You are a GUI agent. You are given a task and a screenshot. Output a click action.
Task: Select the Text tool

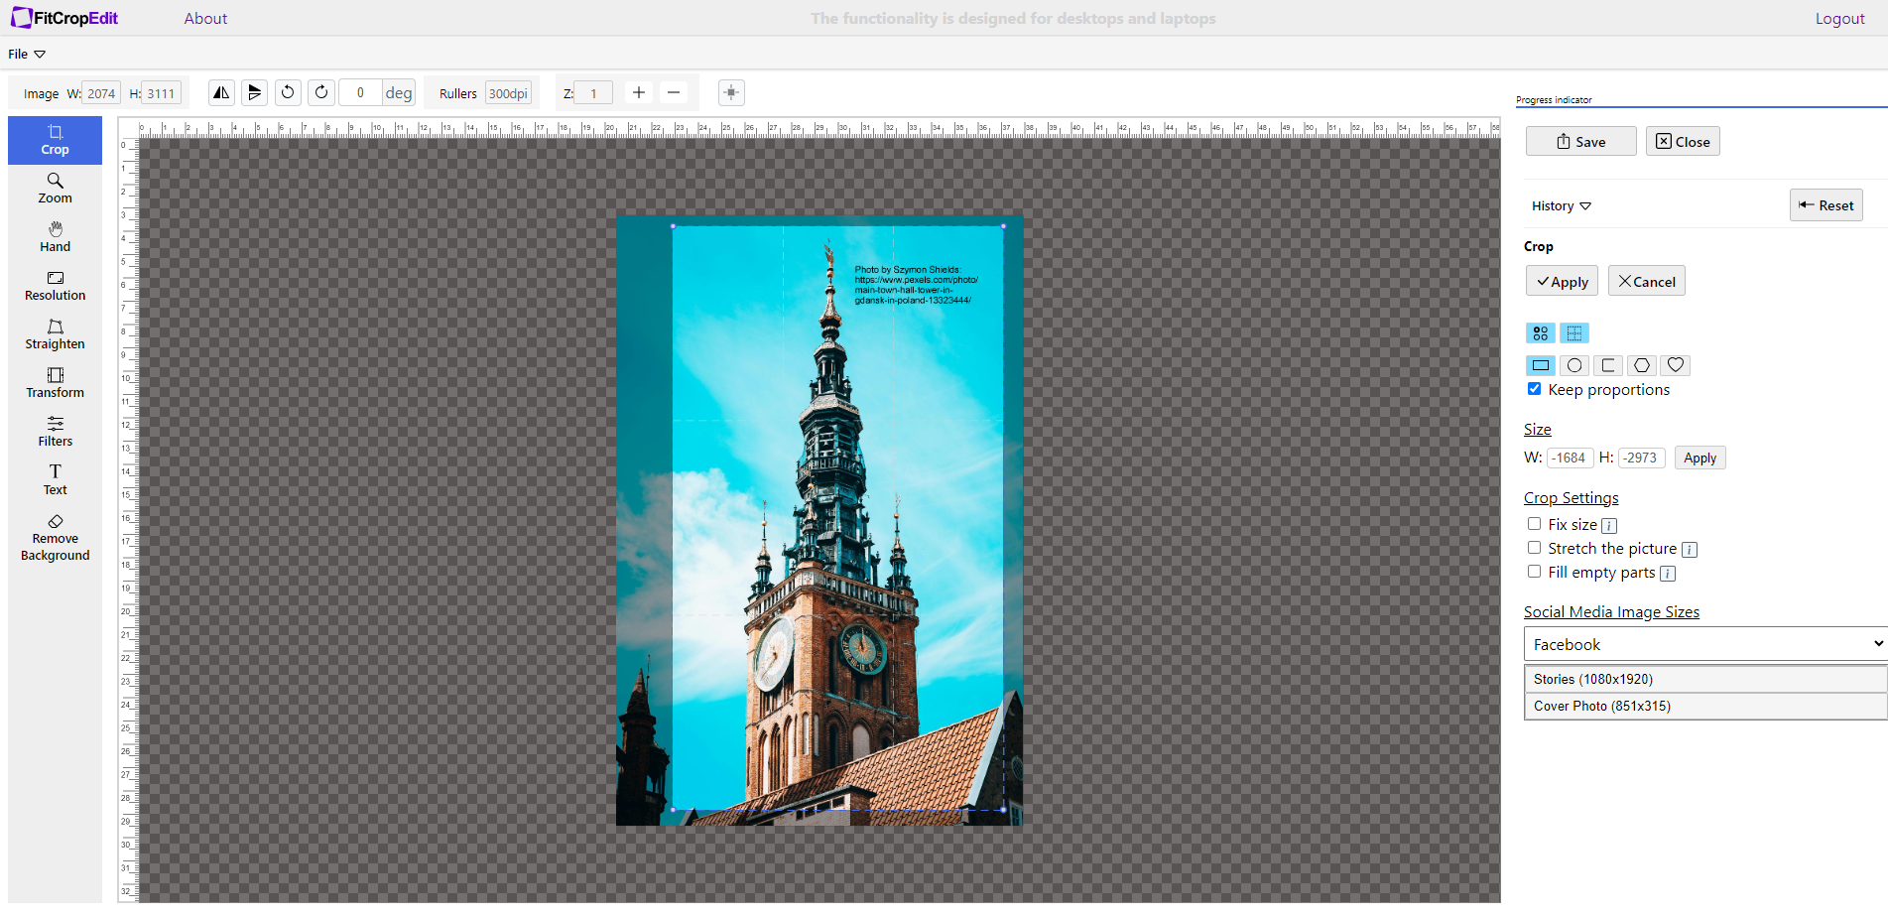coord(55,480)
